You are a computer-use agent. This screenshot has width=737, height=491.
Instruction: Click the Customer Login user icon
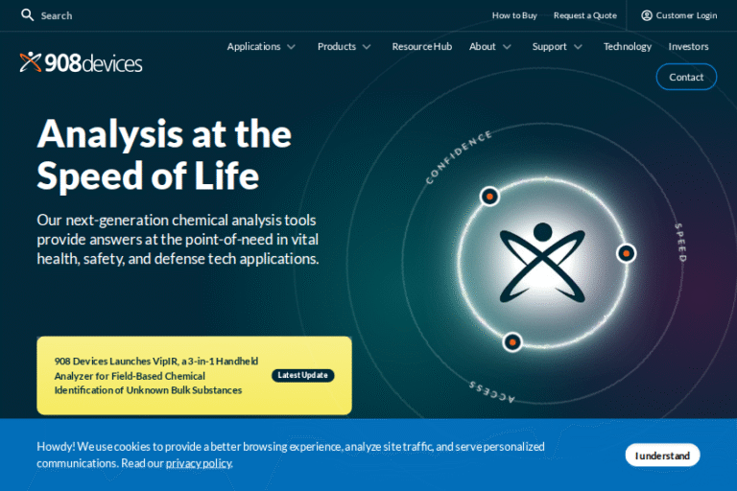click(x=647, y=15)
